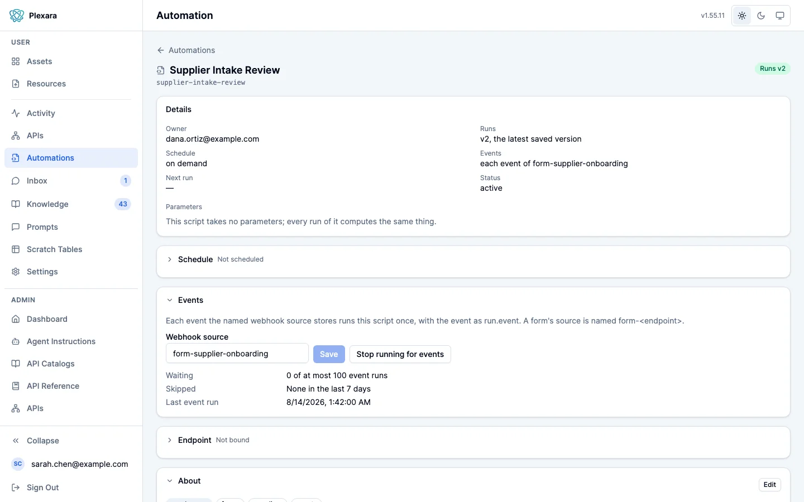This screenshot has width=804, height=502.
Task: Collapse the Events section
Action: (x=170, y=300)
